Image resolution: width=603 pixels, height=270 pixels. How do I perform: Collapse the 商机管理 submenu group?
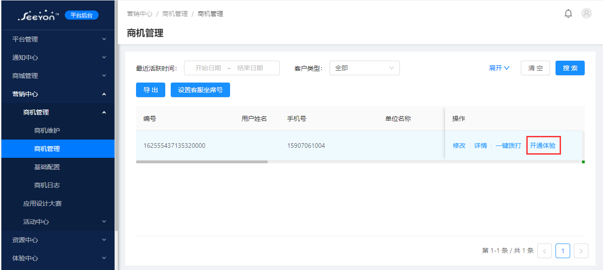click(58, 112)
